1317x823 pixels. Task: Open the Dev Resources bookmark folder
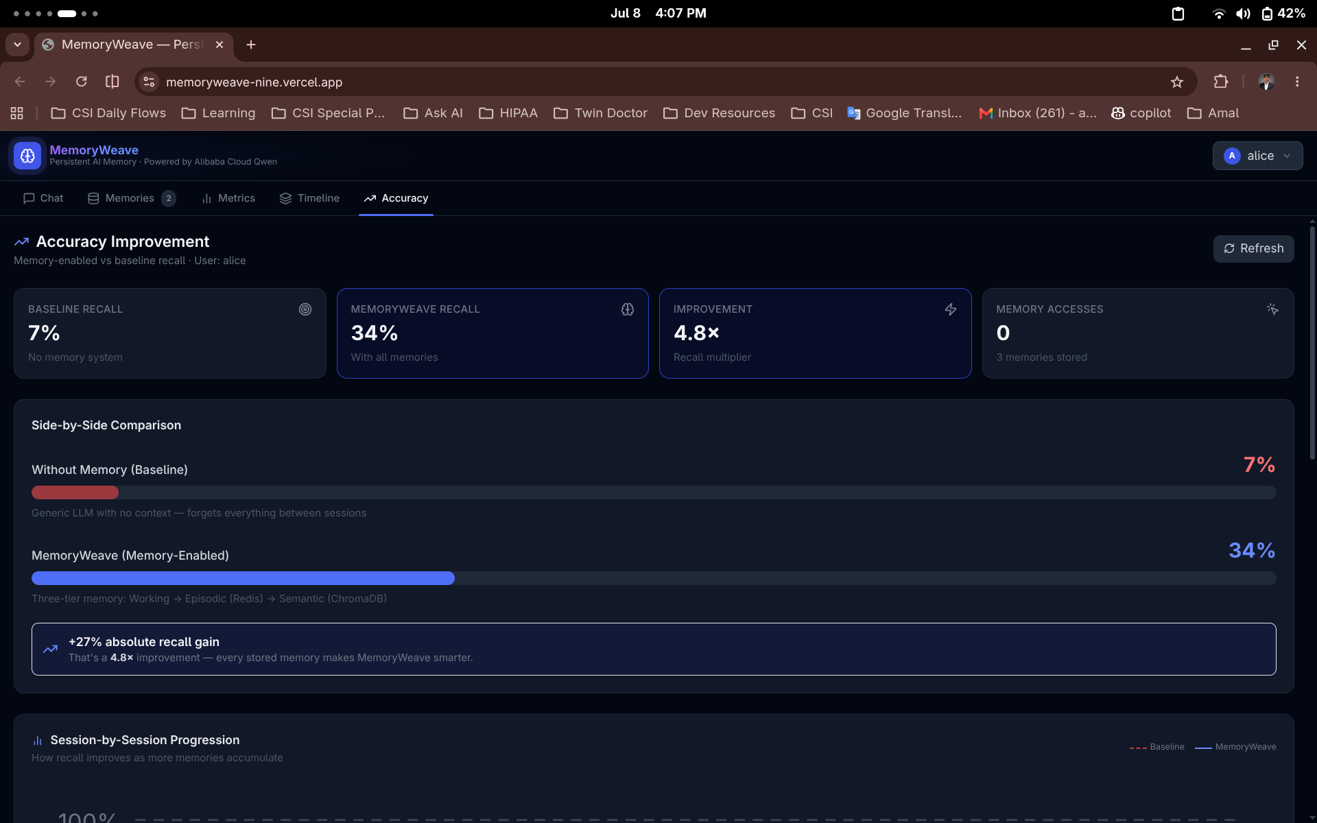pos(719,113)
